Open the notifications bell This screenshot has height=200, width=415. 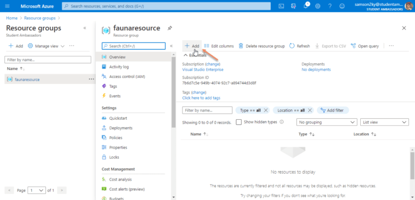pyautogui.click(x=306, y=6)
